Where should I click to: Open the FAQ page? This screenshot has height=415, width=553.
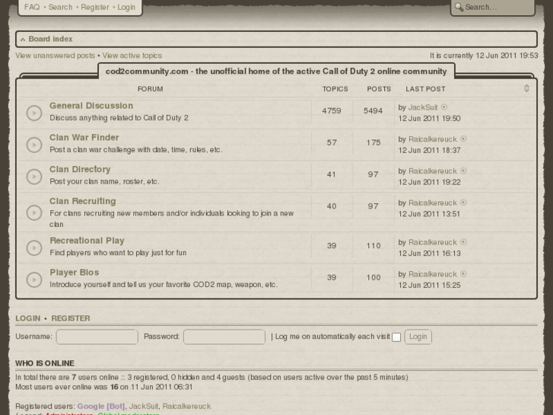tap(32, 7)
